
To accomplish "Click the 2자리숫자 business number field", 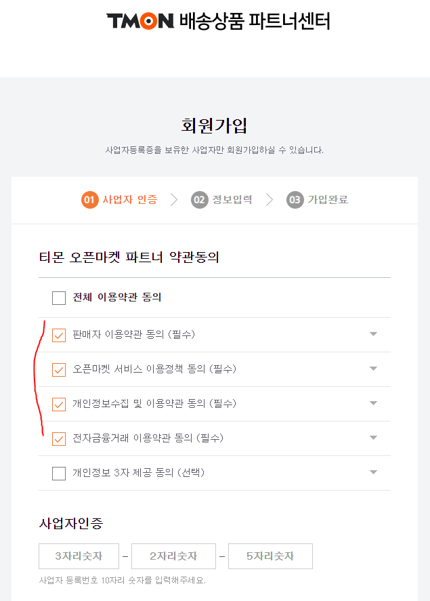I will pos(174,556).
